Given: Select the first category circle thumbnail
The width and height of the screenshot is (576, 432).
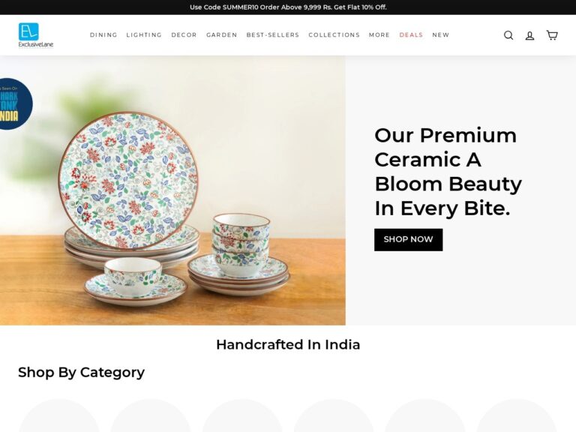Looking at the screenshot, I should tap(58, 415).
